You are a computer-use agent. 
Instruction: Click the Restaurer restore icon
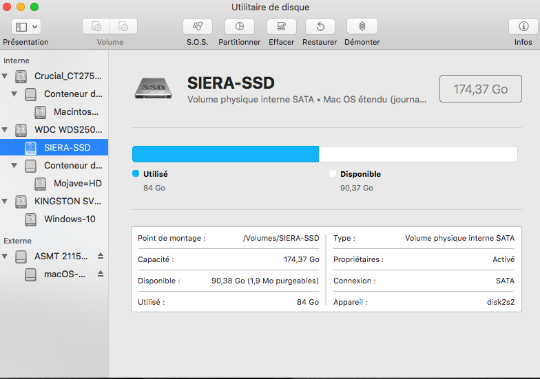click(320, 26)
